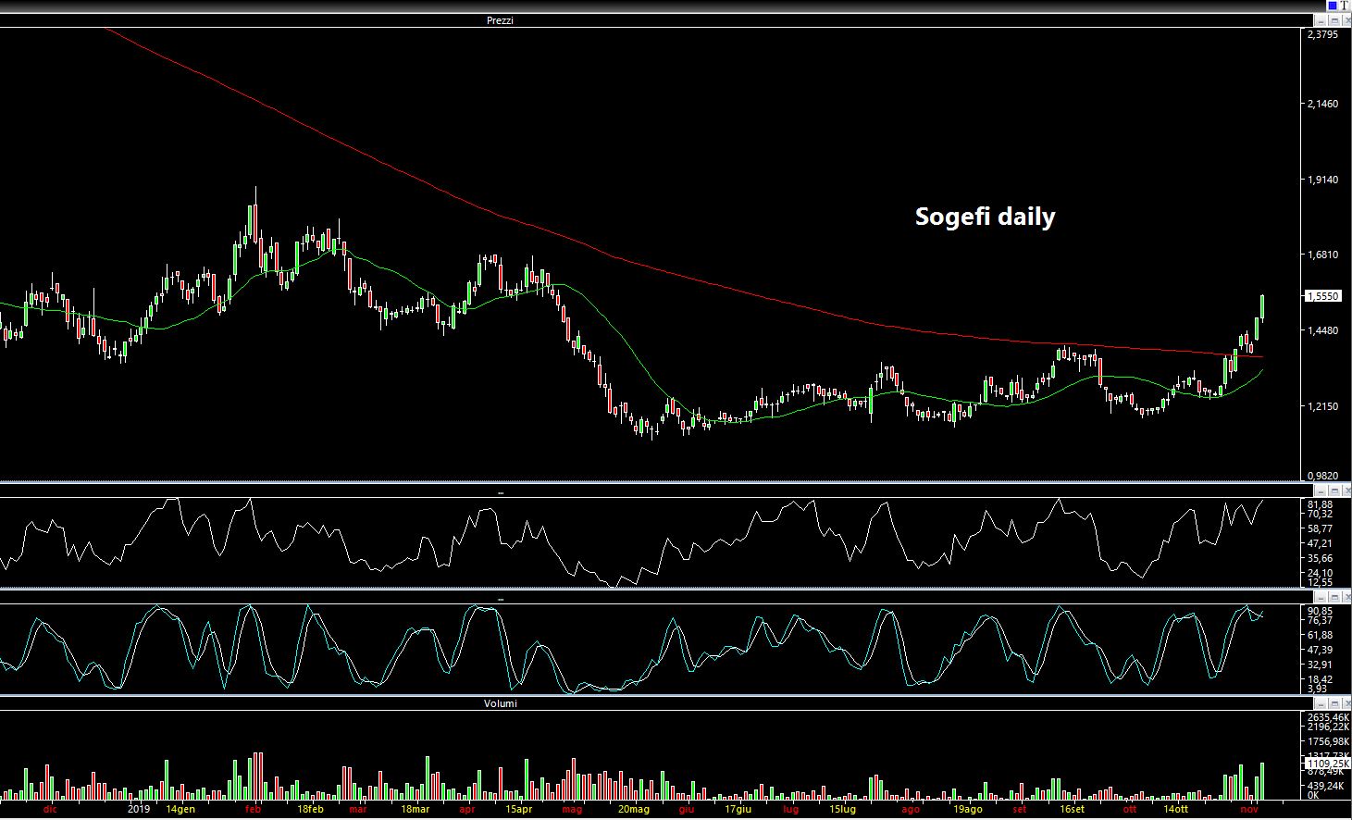Click the blue square color icon

tap(1331, 6)
